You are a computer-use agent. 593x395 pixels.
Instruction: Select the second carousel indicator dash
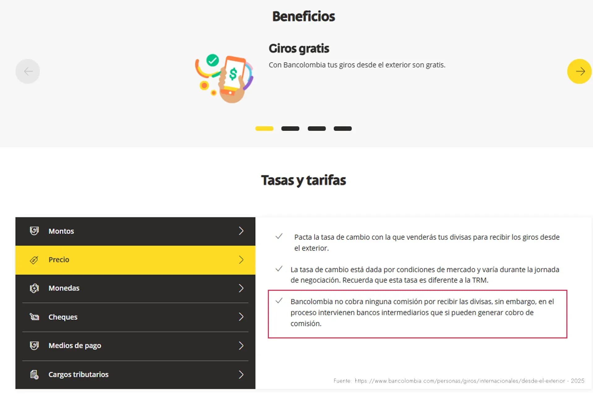tap(290, 129)
